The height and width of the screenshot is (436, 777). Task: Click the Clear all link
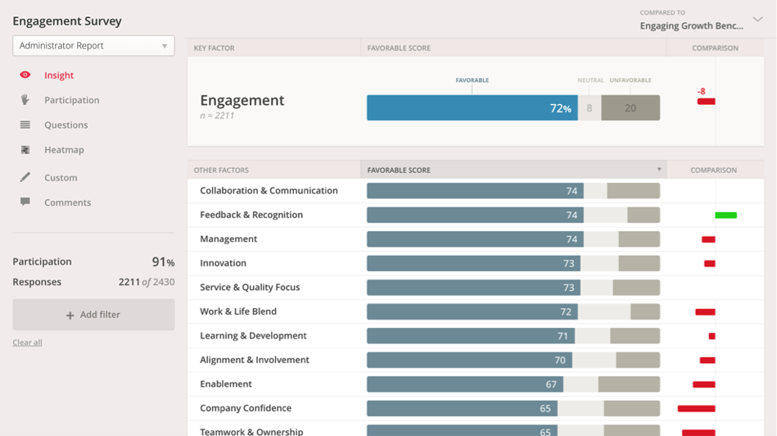tap(27, 343)
